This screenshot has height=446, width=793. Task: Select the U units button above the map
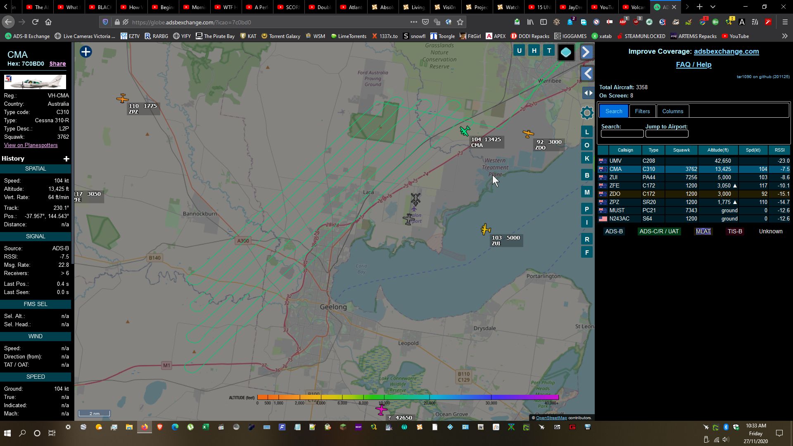coord(519,50)
